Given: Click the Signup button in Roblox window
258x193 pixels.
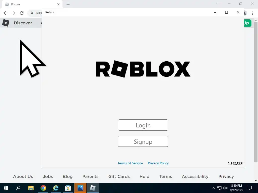Looking at the screenshot, I should click(143, 141).
